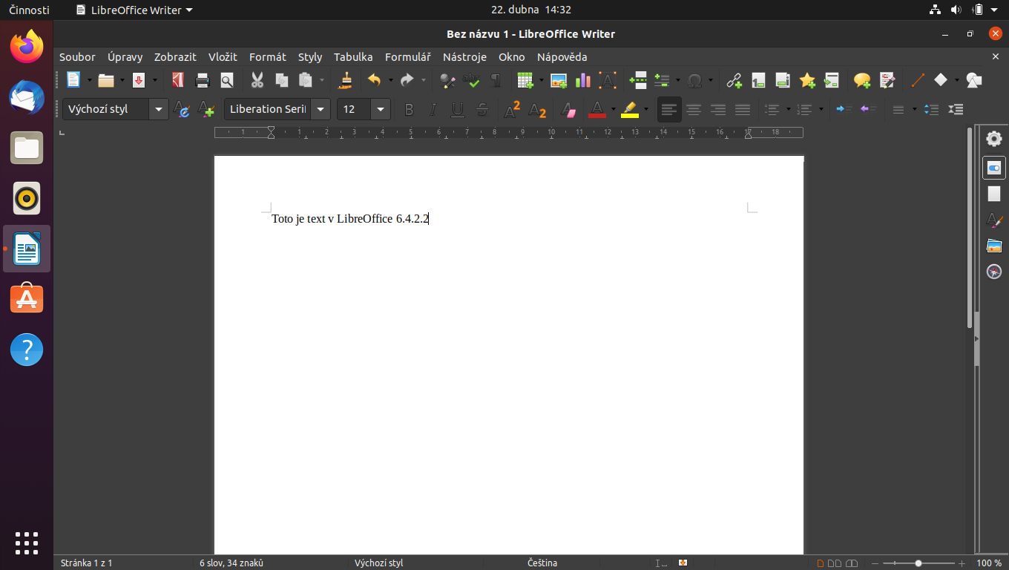The height and width of the screenshot is (570, 1009).
Task: Toggle Italic formatting
Action: click(x=433, y=110)
